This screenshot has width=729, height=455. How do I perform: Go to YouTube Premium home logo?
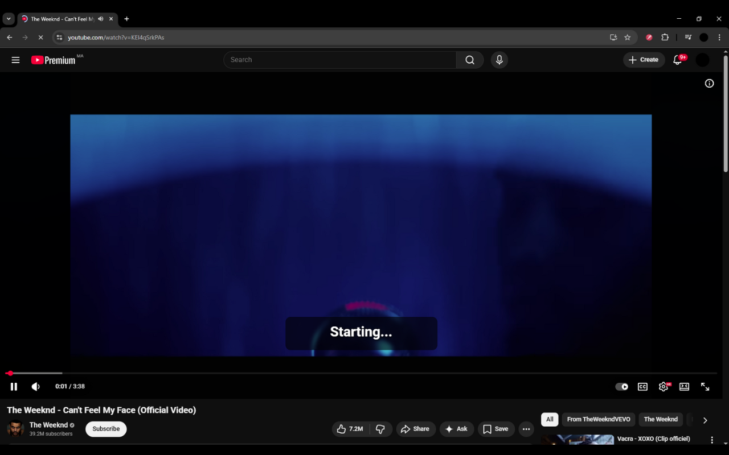53,60
